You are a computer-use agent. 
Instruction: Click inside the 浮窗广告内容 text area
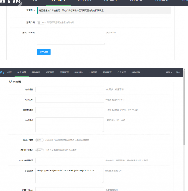71,37
